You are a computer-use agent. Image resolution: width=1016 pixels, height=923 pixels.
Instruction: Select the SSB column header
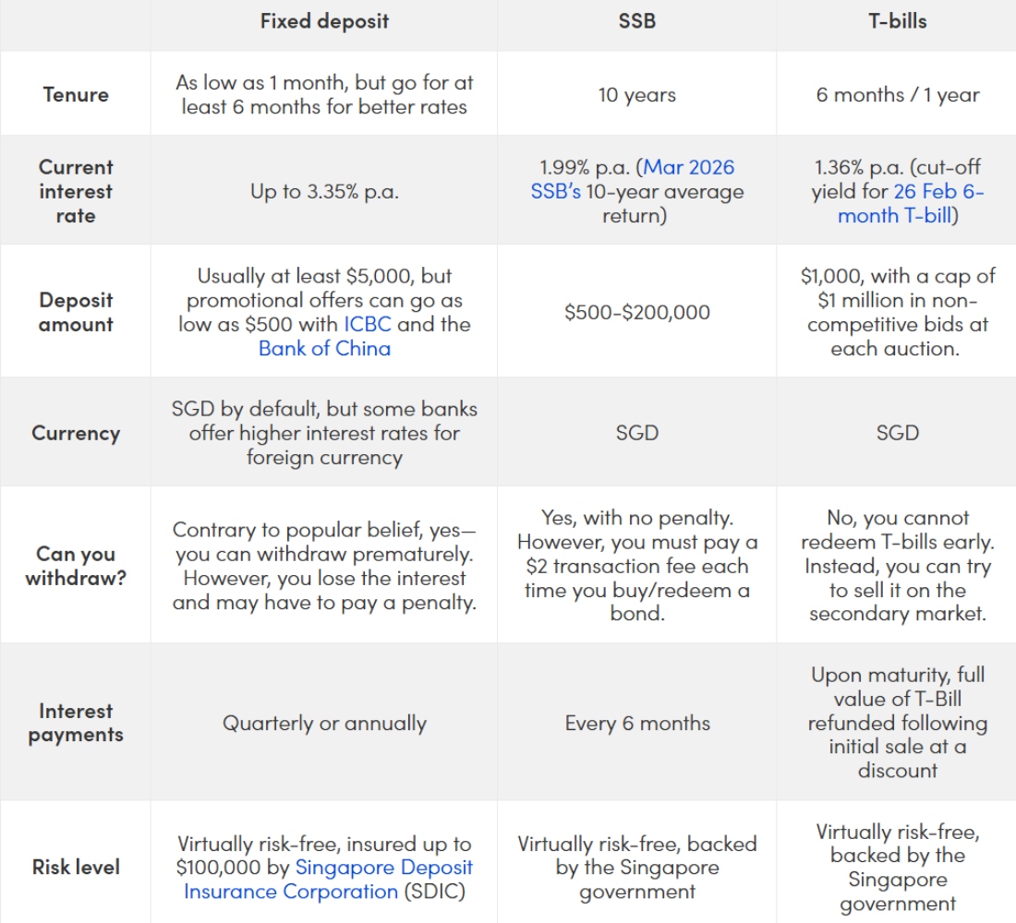pos(637,21)
